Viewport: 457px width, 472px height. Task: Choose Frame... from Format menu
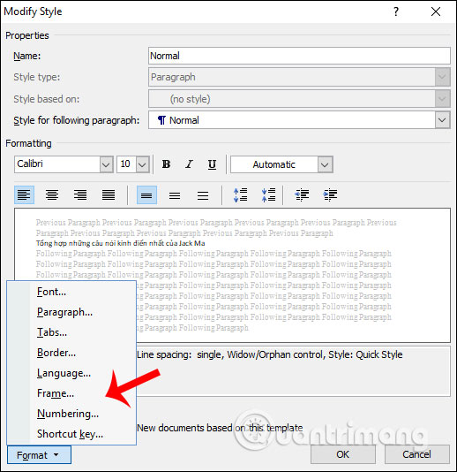[x=71, y=393]
